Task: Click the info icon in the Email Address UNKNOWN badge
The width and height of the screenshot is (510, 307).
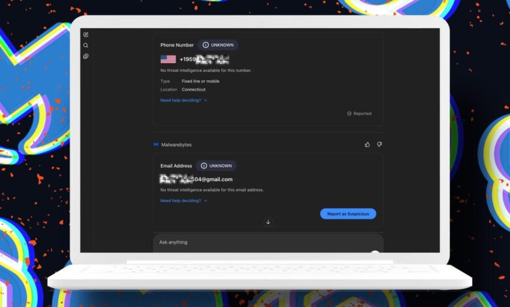Action: coord(204,166)
